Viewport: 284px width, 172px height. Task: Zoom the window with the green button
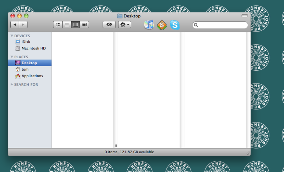pos(26,16)
